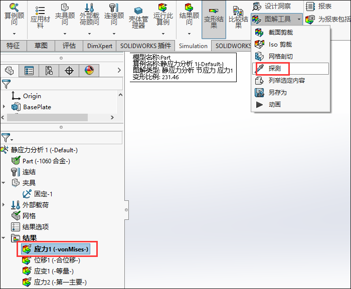Click the horizontal scrollbar left arrow
Screen dimensions: 351x289
[3, 117]
